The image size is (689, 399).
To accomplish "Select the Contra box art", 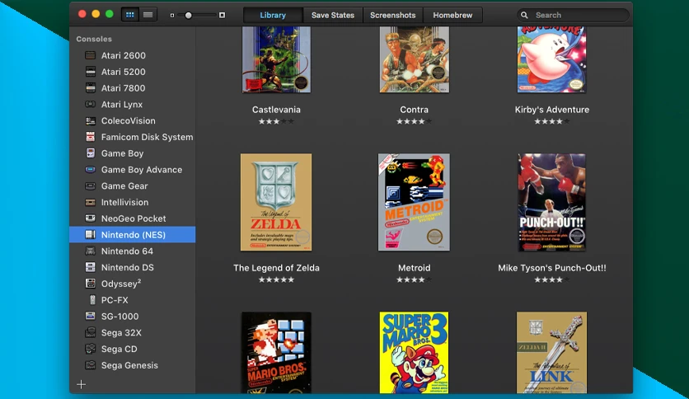I will coord(415,59).
